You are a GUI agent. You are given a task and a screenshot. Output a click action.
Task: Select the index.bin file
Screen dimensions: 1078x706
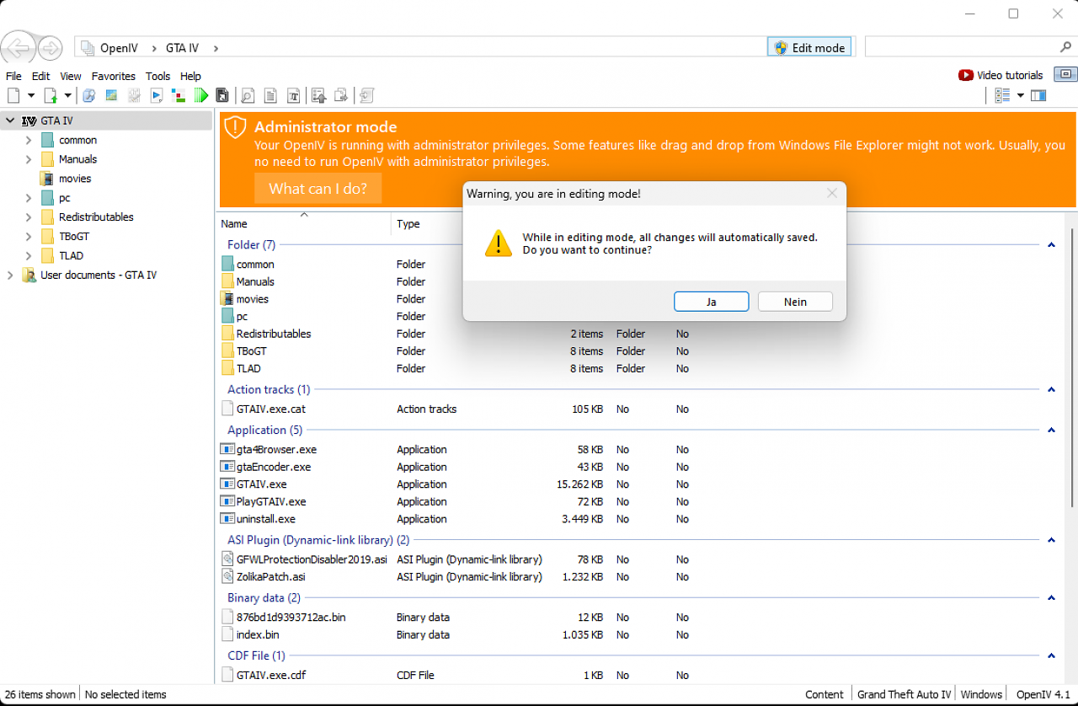(x=258, y=635)
